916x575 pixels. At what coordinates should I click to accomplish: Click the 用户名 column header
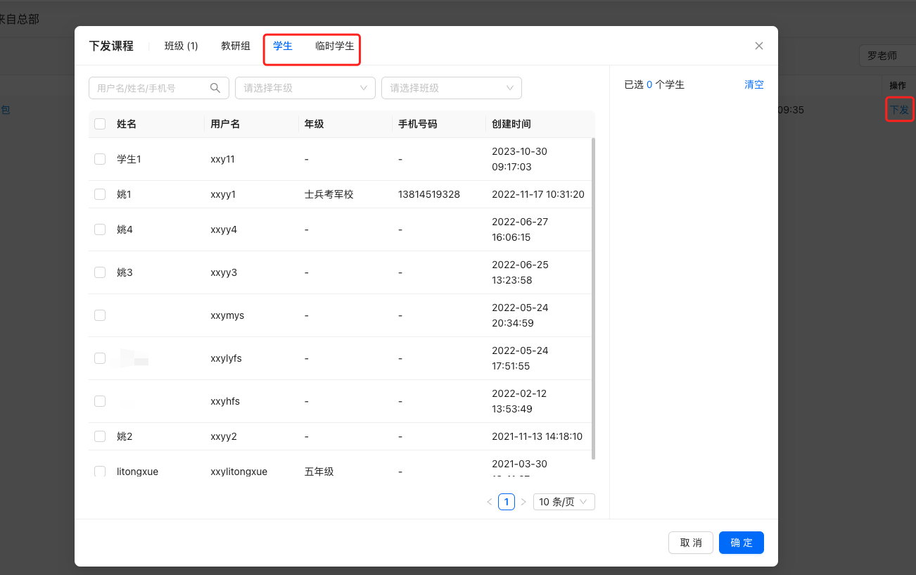[x=225, y=124]
